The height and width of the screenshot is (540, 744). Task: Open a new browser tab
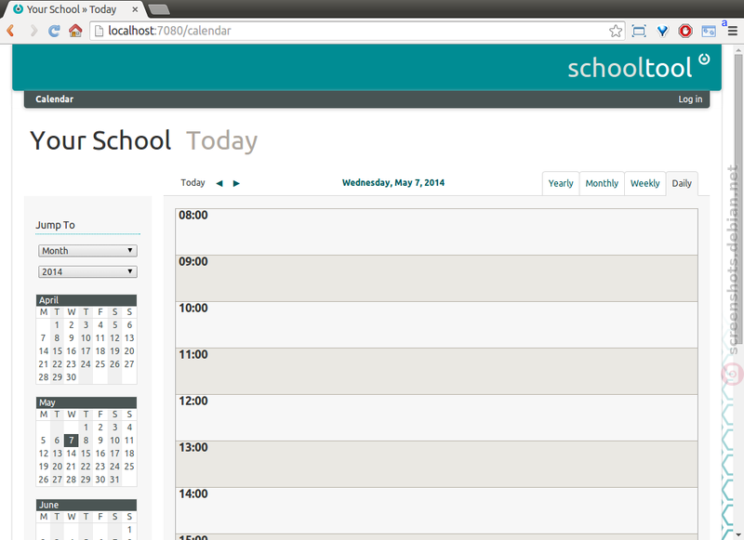tap(159, 9)
